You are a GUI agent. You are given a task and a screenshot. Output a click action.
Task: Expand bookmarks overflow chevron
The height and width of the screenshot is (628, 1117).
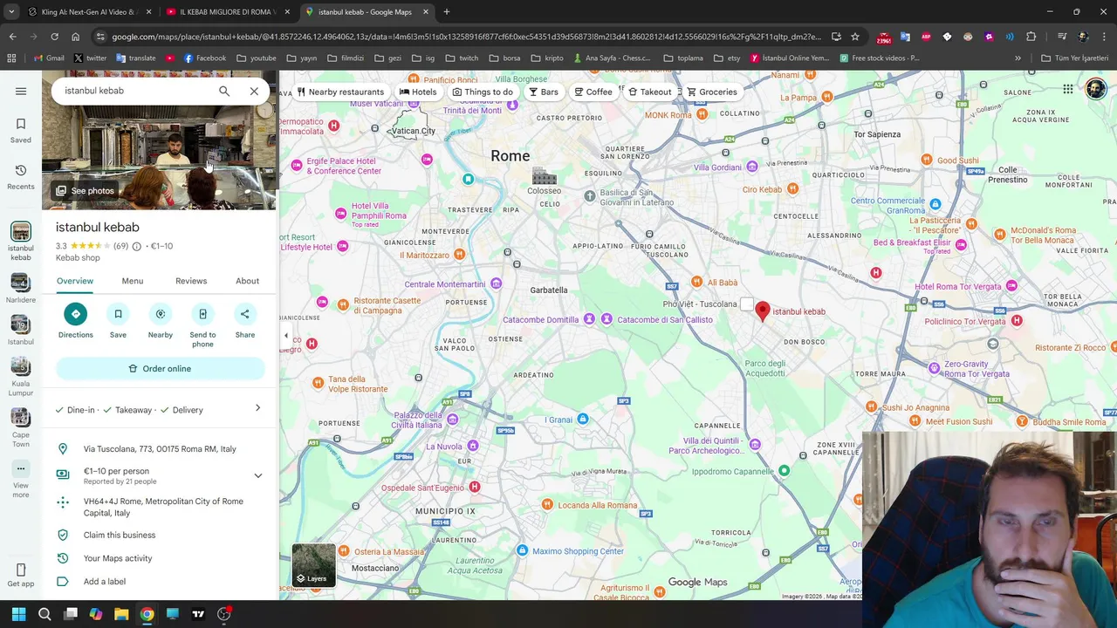coord(1018,58)
